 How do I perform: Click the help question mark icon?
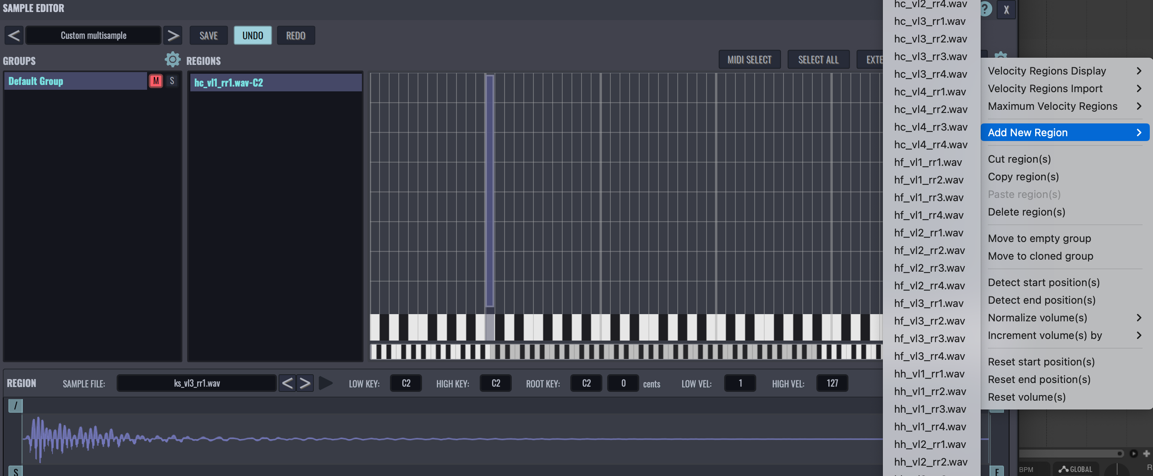click(986, 9)
